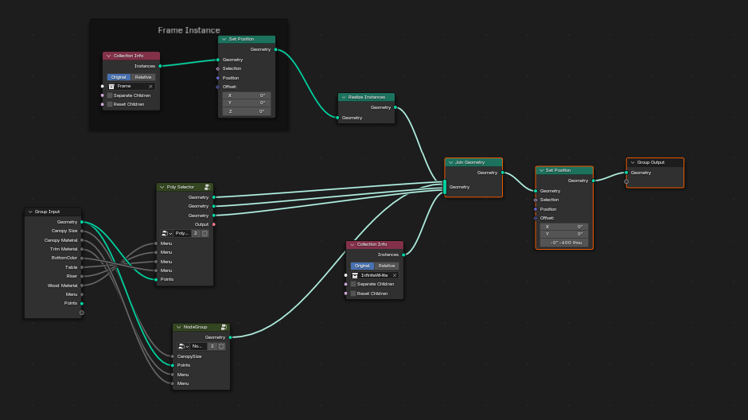This screenshot has height=420, width=748.
Task: Enable Reset Children on InfiniteWi-lite Collection Info
Action: click(x=353, y=294)
